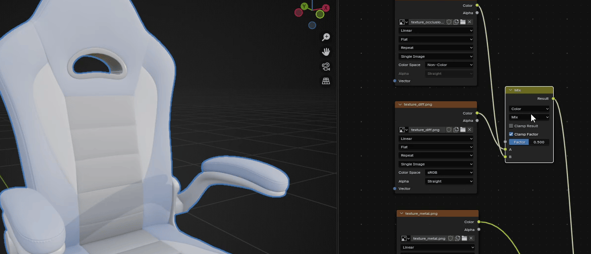Collapse the Mix node header arrow

(510, 91)
